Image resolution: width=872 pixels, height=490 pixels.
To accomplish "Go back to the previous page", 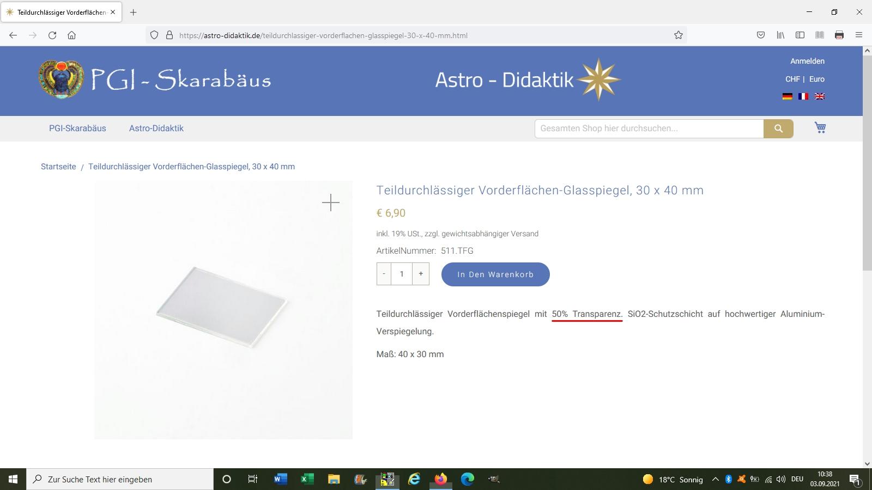I will point(13,35).
